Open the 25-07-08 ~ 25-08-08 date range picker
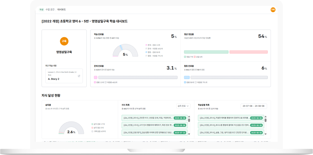The image size is (313, 155). click(253, 106)
